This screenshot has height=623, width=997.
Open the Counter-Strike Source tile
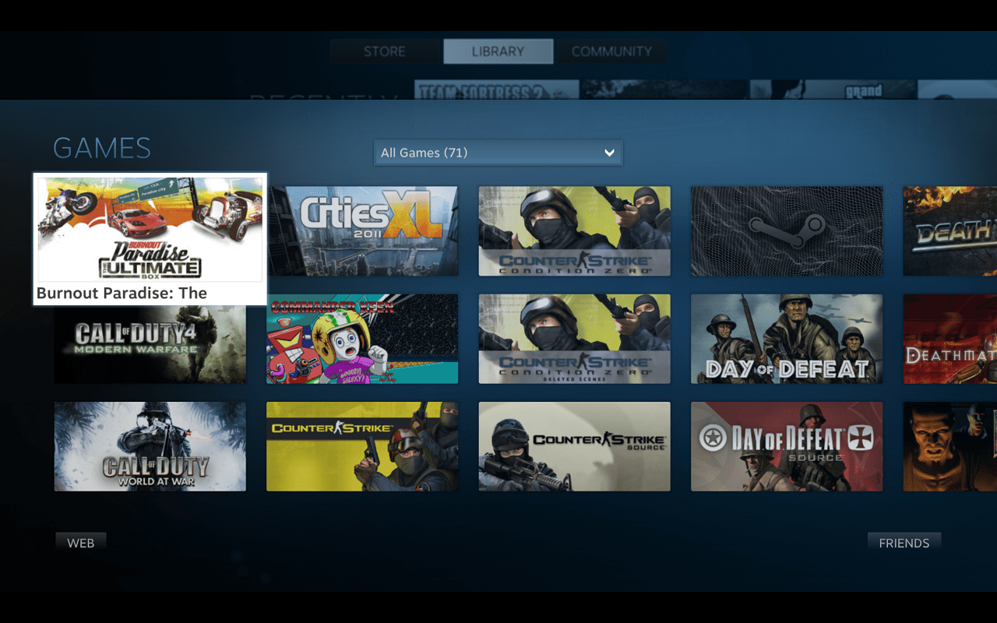(x=574, y=446)
